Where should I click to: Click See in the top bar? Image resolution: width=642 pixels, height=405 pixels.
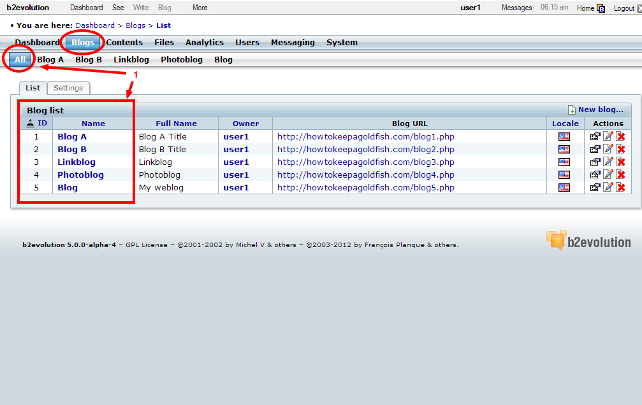[118, 8]
